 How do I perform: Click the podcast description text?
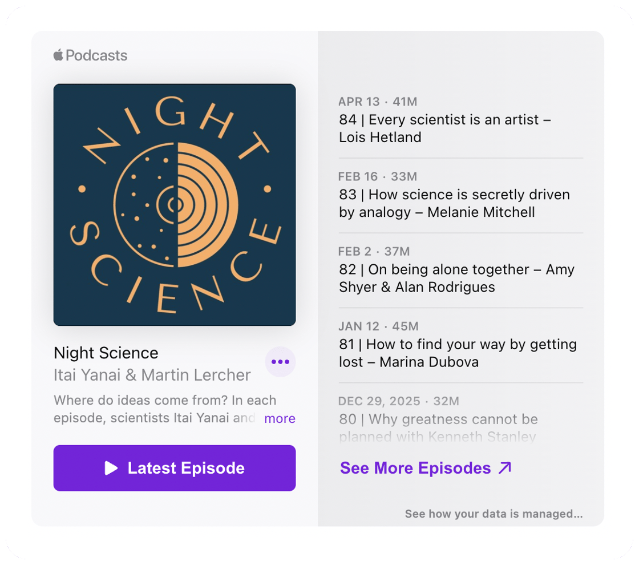pos(165,409)
